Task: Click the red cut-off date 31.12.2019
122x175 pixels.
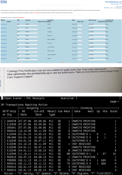Action: coord(36,13)
